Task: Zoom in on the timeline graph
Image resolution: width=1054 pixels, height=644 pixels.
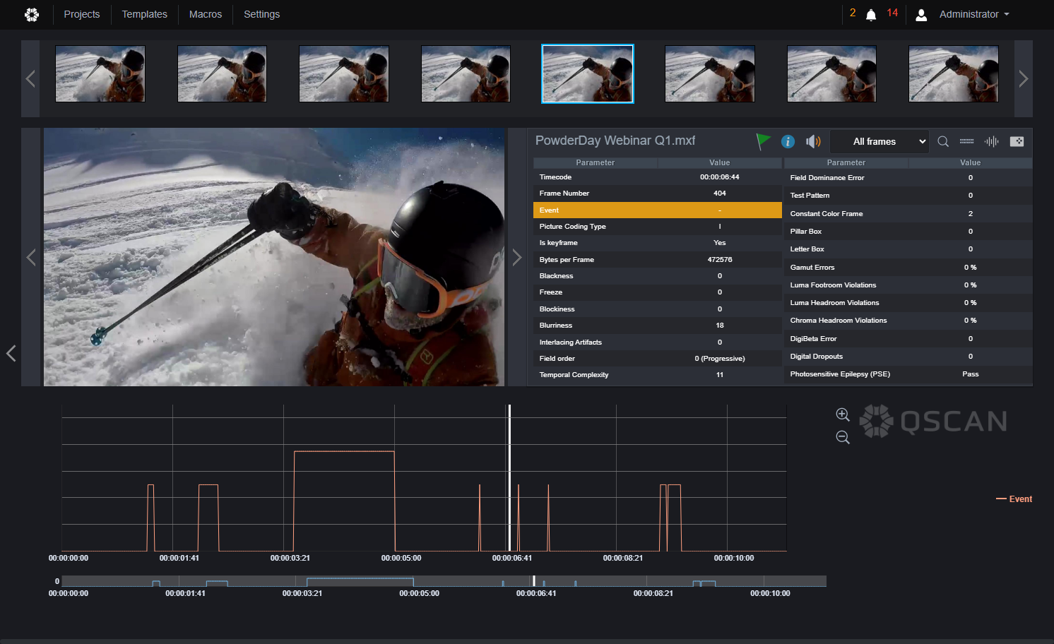Action: [843, 415]
